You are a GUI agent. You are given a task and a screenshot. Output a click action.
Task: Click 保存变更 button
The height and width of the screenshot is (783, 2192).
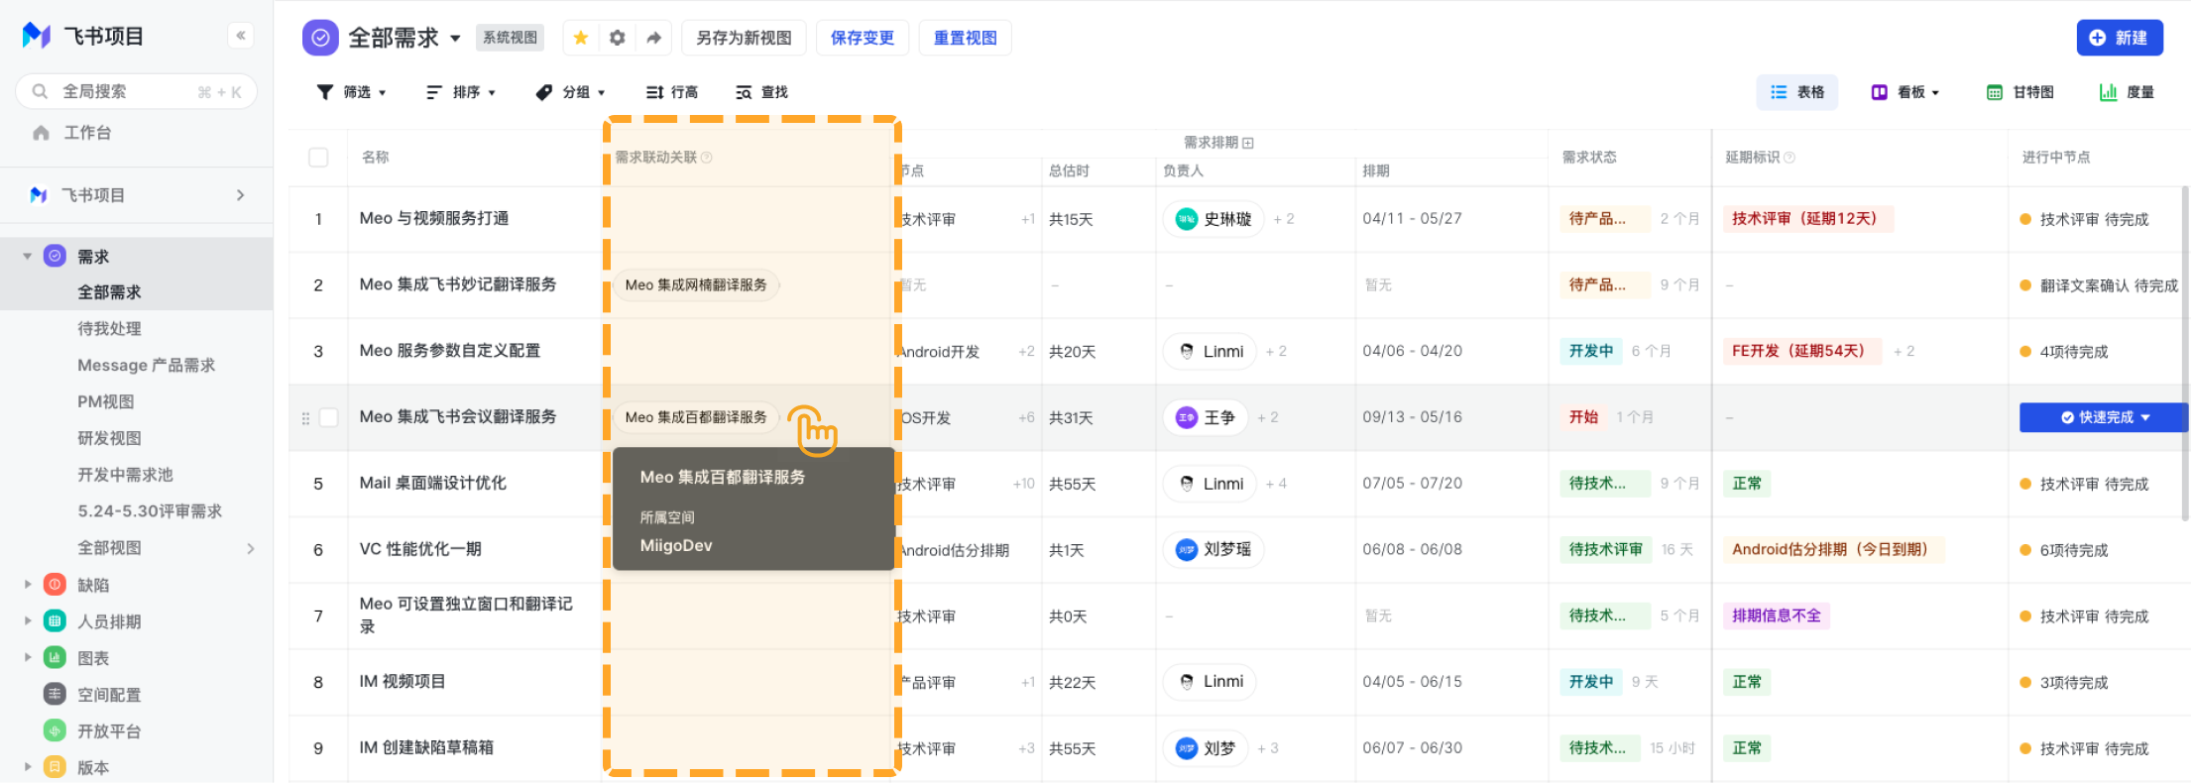[863, 38]
